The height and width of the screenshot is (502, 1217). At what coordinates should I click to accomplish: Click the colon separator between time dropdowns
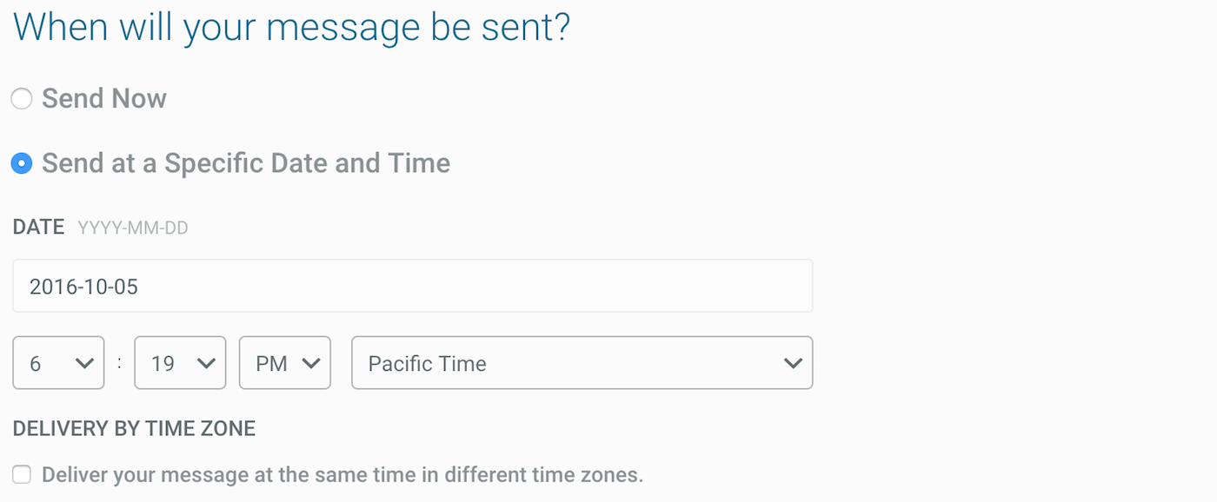pos(119,363)
